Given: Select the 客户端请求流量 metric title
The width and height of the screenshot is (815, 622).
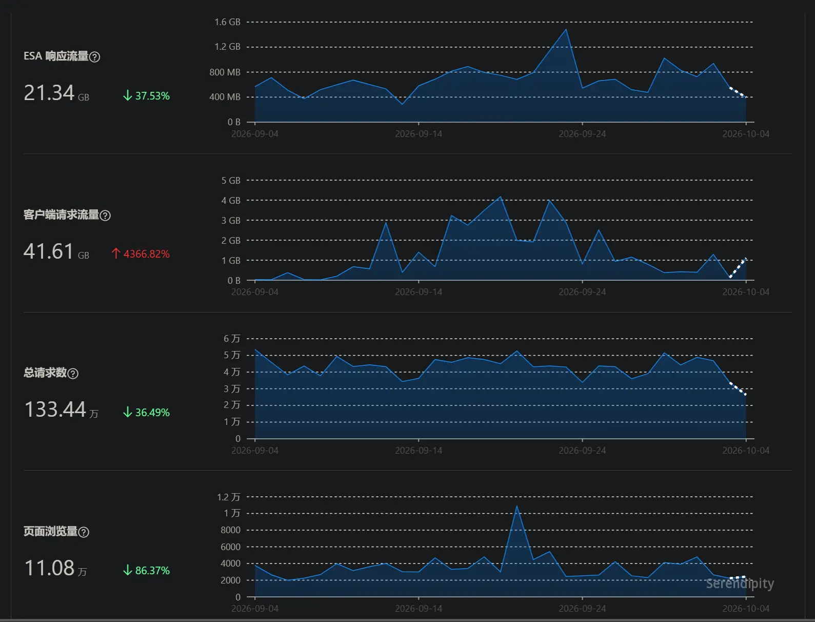Looking at the screenshot, I should 61,215.
